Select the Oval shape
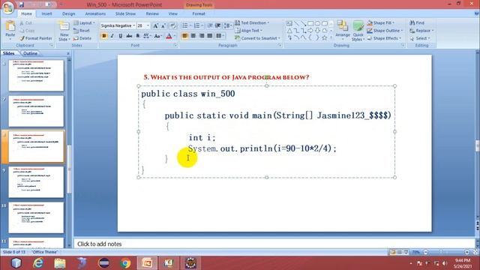 click(317, 23)
